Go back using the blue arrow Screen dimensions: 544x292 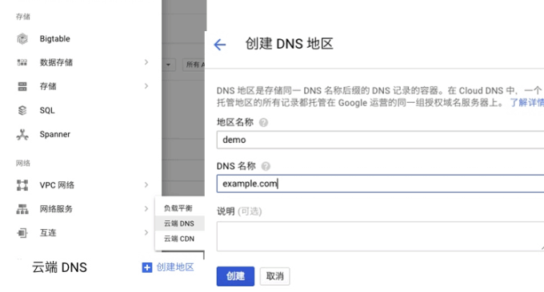(220, 45)
